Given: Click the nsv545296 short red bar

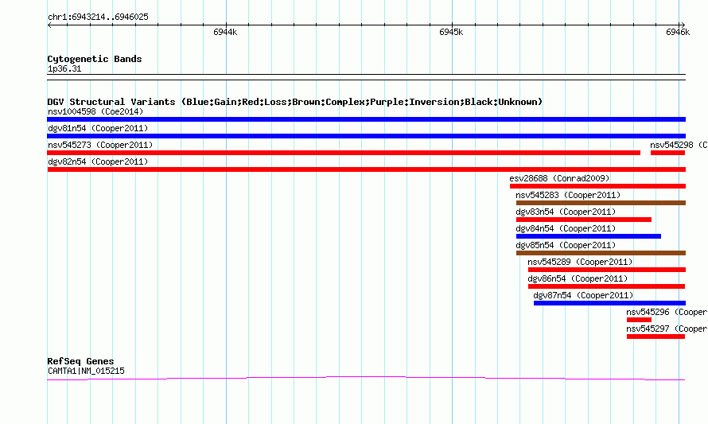Looking at the screenshot, I should (639, 320).
